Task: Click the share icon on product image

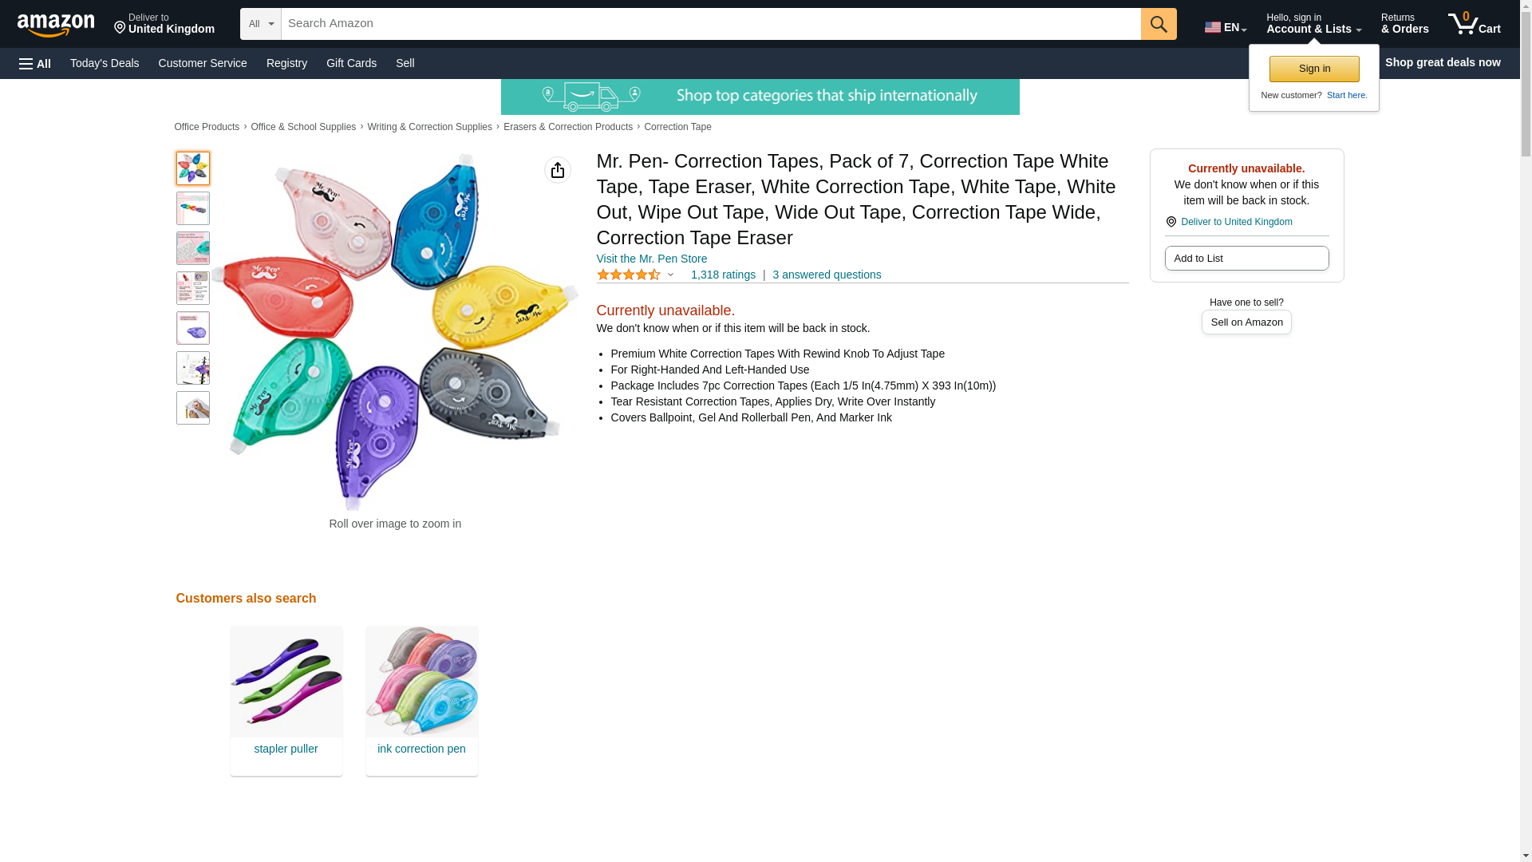Action: [x=557, y=170]
